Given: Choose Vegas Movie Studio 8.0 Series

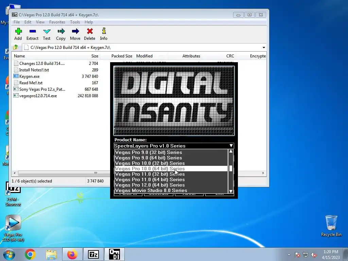Looking at the screenshot, I should click(x=171, y=190).
